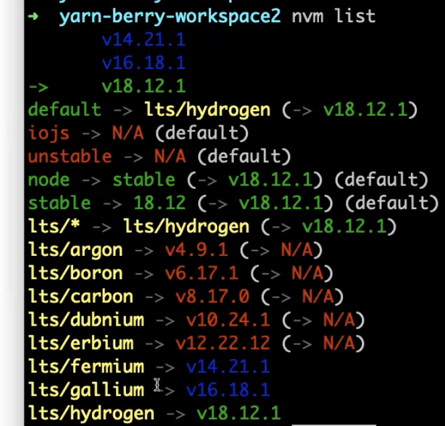Click the 'node' alias label

coord(49,180)
